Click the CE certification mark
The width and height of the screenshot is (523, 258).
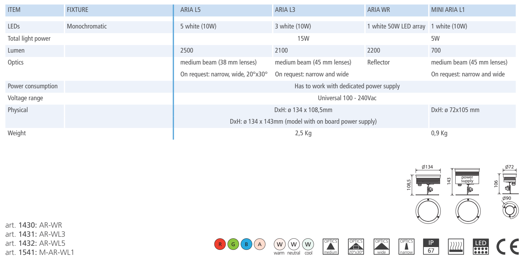click(x=508, y=247)
